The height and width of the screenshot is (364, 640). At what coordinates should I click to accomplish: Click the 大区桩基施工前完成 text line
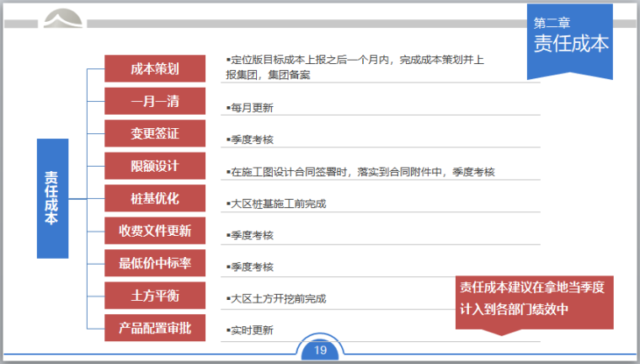coord(277,204)
